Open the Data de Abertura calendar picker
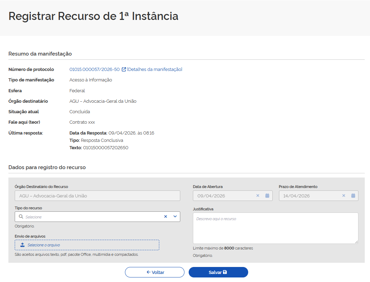The width and height of the screenshot is (370, 282). (x=267, y=196)
